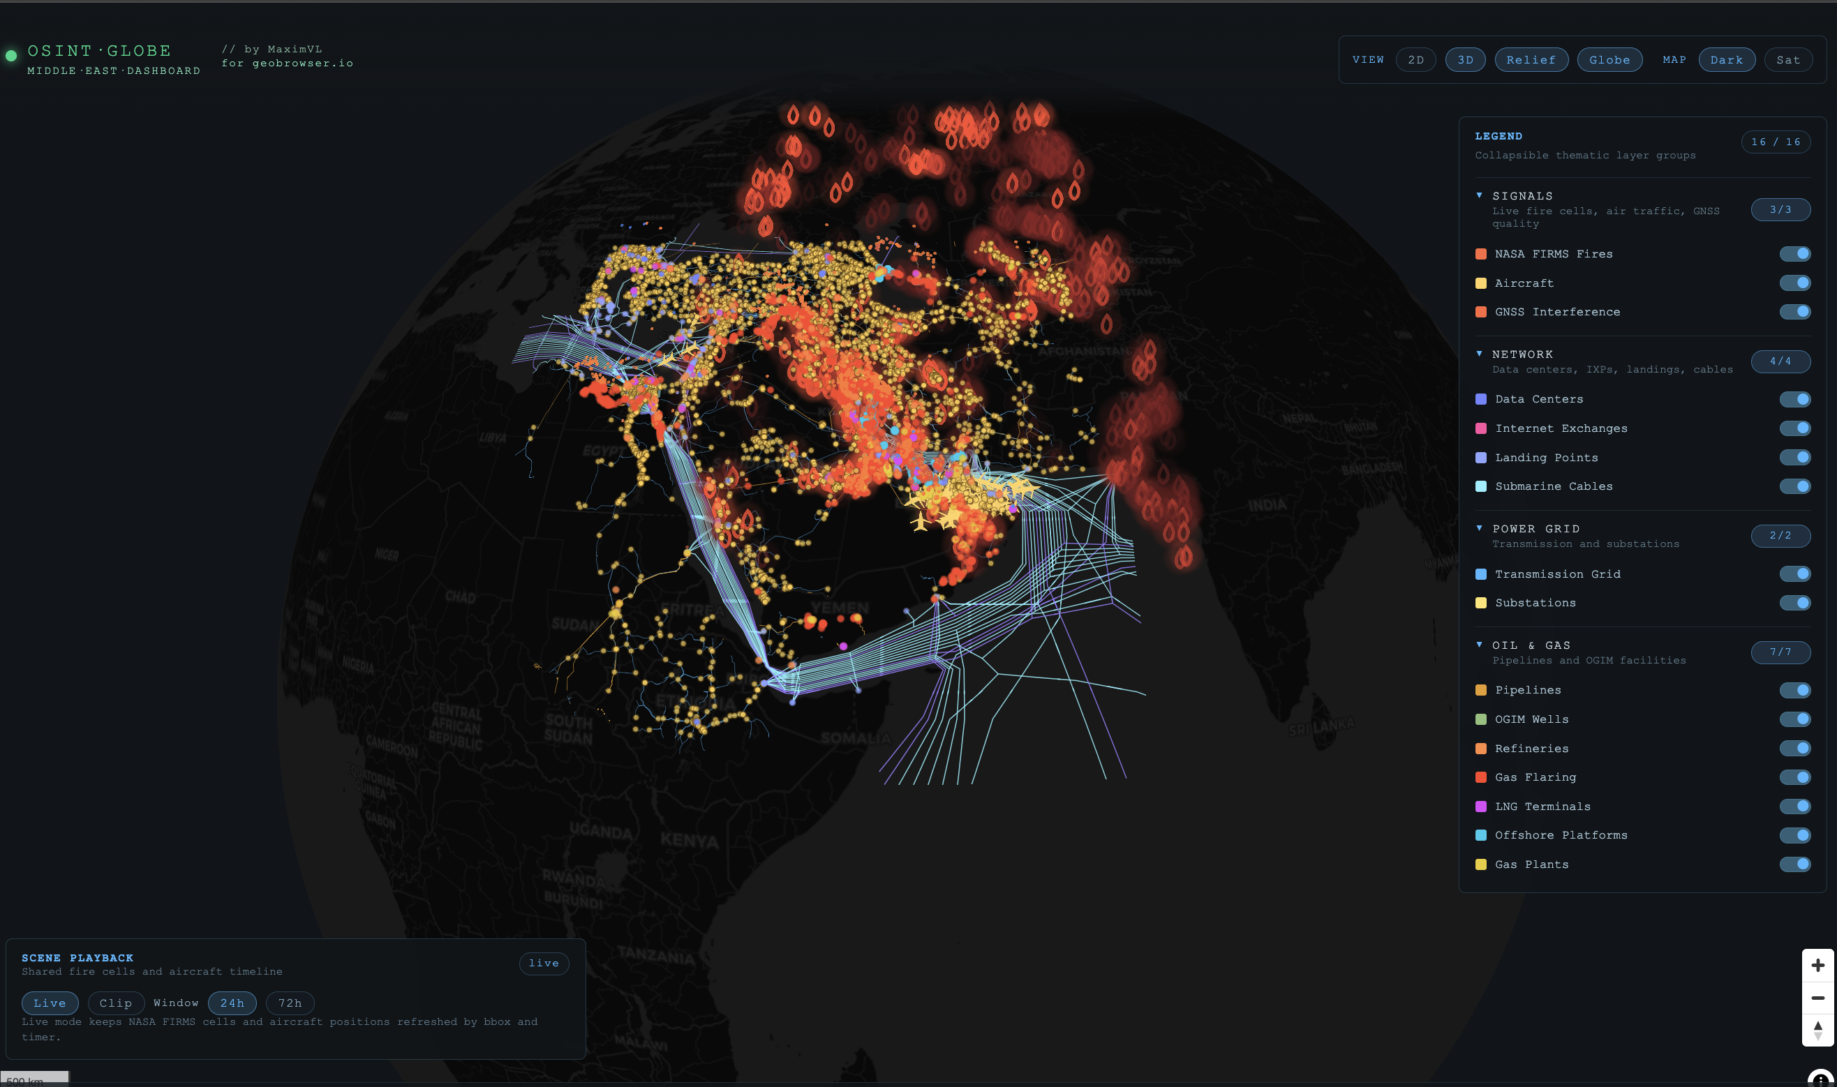Click the OGIM Wells green swatch
The image size is (1837, 1087).
[x=1481, y=719]
